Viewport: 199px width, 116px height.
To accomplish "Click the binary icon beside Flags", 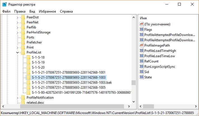I will 142,29.
